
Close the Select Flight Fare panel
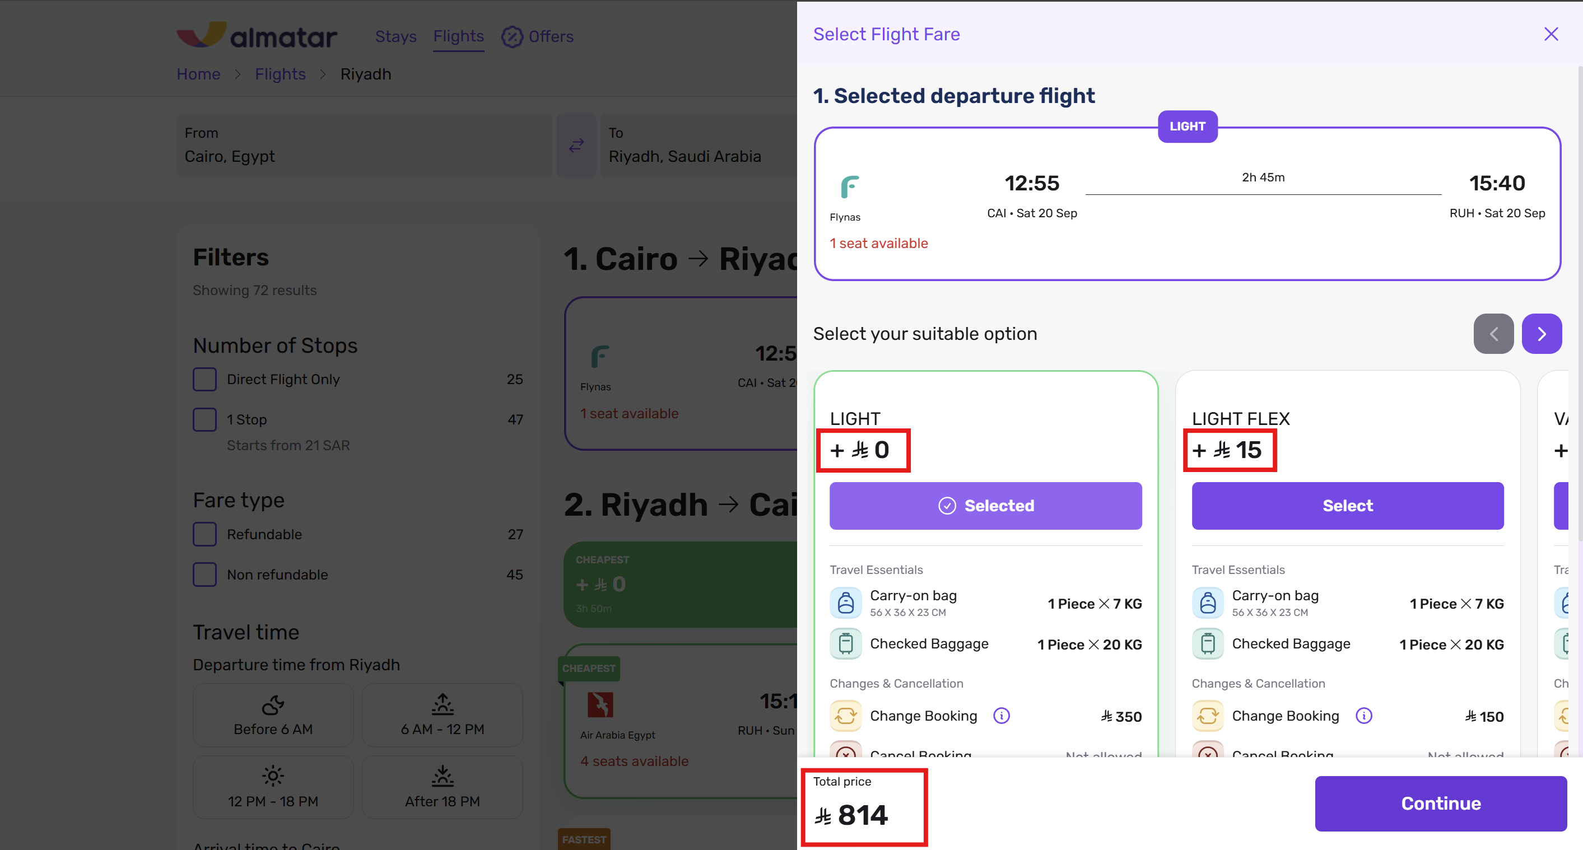(x=1551, y=34)
